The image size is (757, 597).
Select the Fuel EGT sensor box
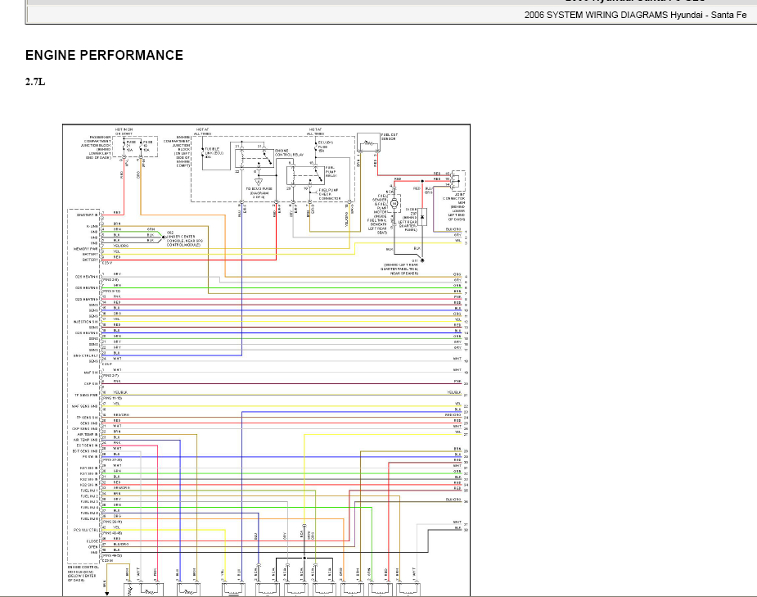click(368, 142)
